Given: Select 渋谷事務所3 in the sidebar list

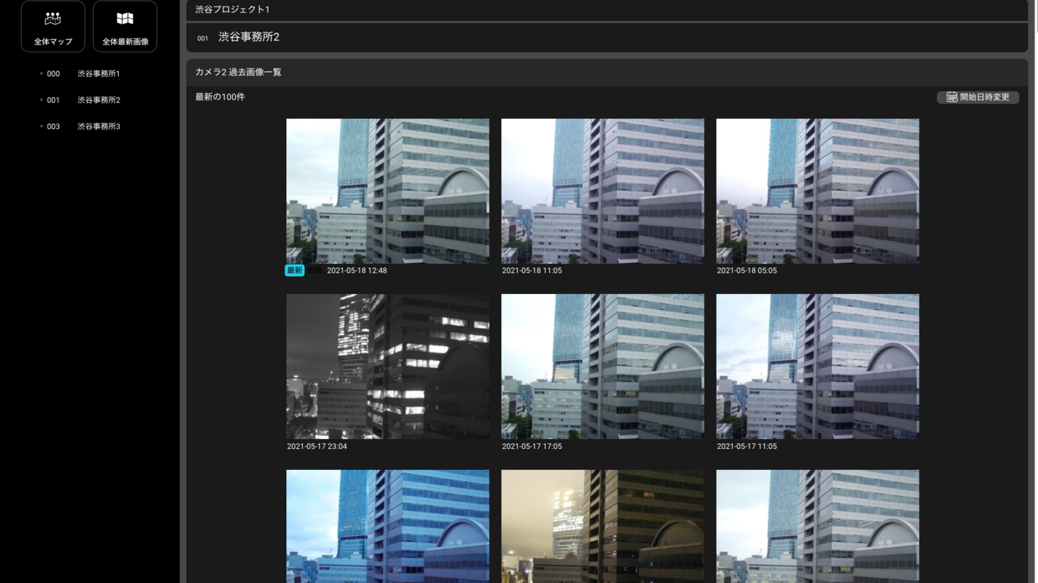Looking at the screenshot, I should [x=99, y=126].
